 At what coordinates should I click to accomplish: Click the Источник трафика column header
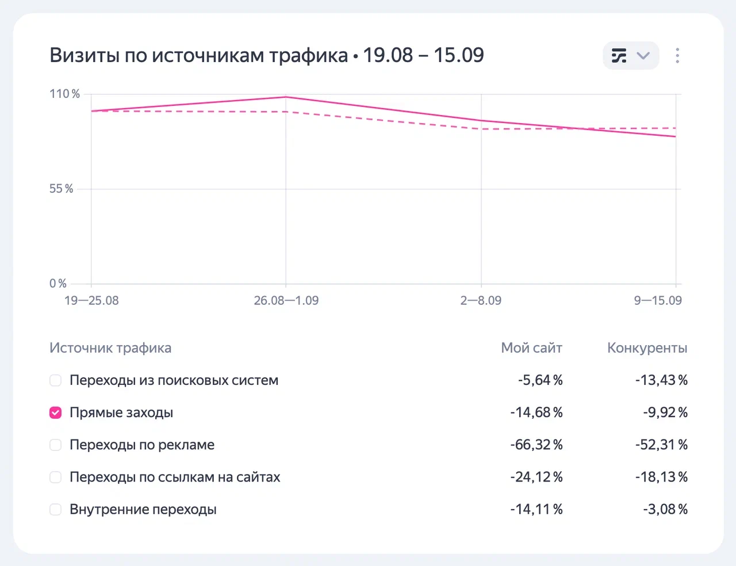click(110, 348)
